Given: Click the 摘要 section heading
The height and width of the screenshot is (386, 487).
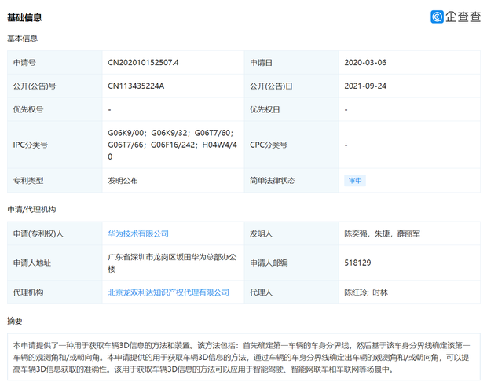Looking at the screenshot, I should 15,321.
